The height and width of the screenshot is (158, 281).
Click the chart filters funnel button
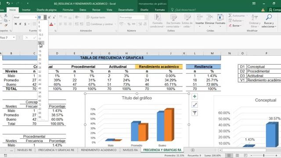point(195,113)
